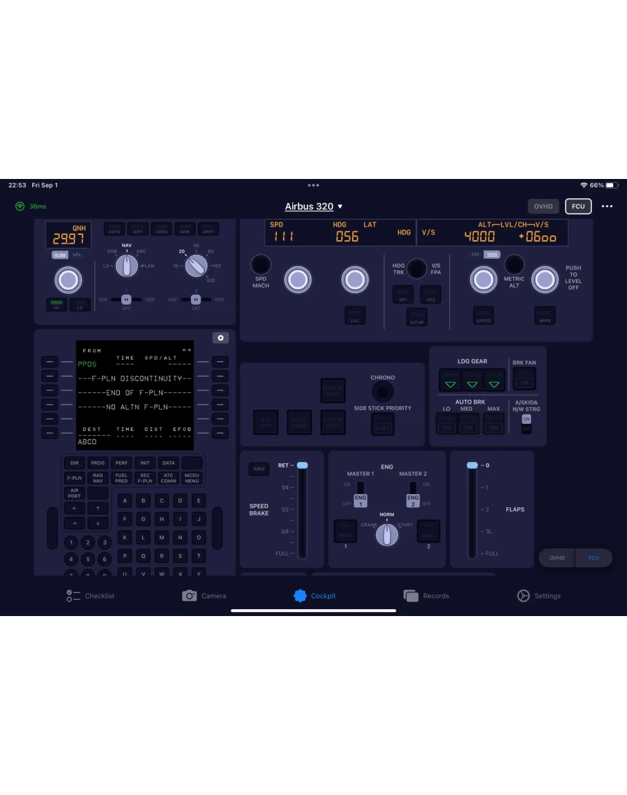Set altitude increment to 1000

point(491,255)
